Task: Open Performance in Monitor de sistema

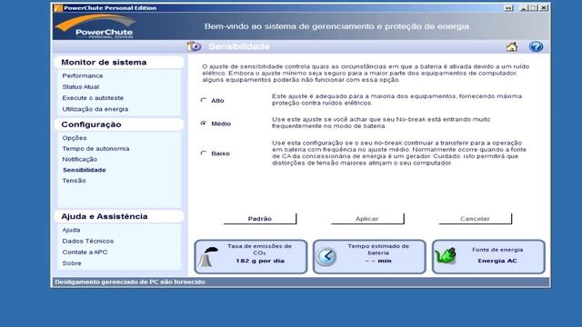Action: pos(83,75)
